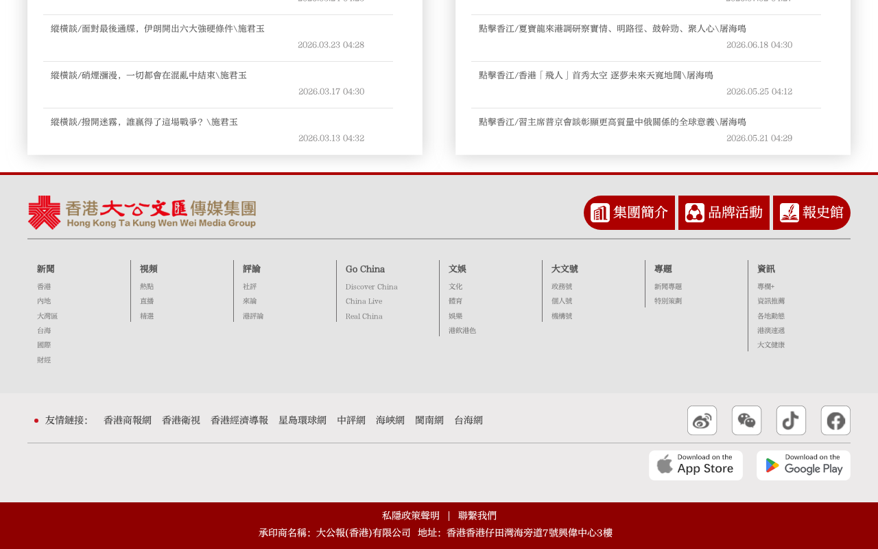The image size is (878, 549).
Task: Open the Weibo social icon
Action: [702, 421]
